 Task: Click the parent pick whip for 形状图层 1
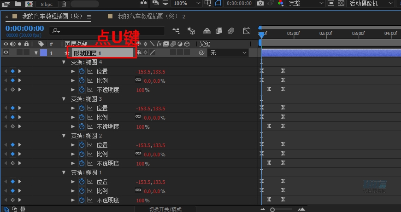(x=201, y=53)
